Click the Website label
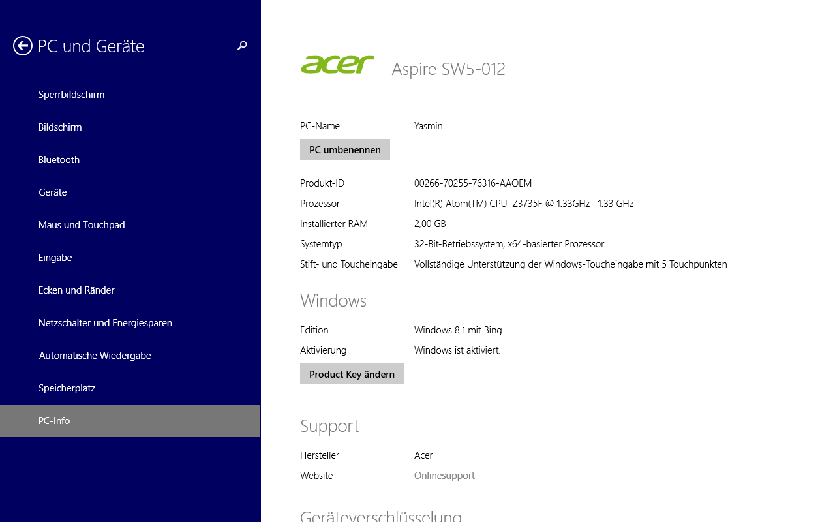 click(316, 476)
